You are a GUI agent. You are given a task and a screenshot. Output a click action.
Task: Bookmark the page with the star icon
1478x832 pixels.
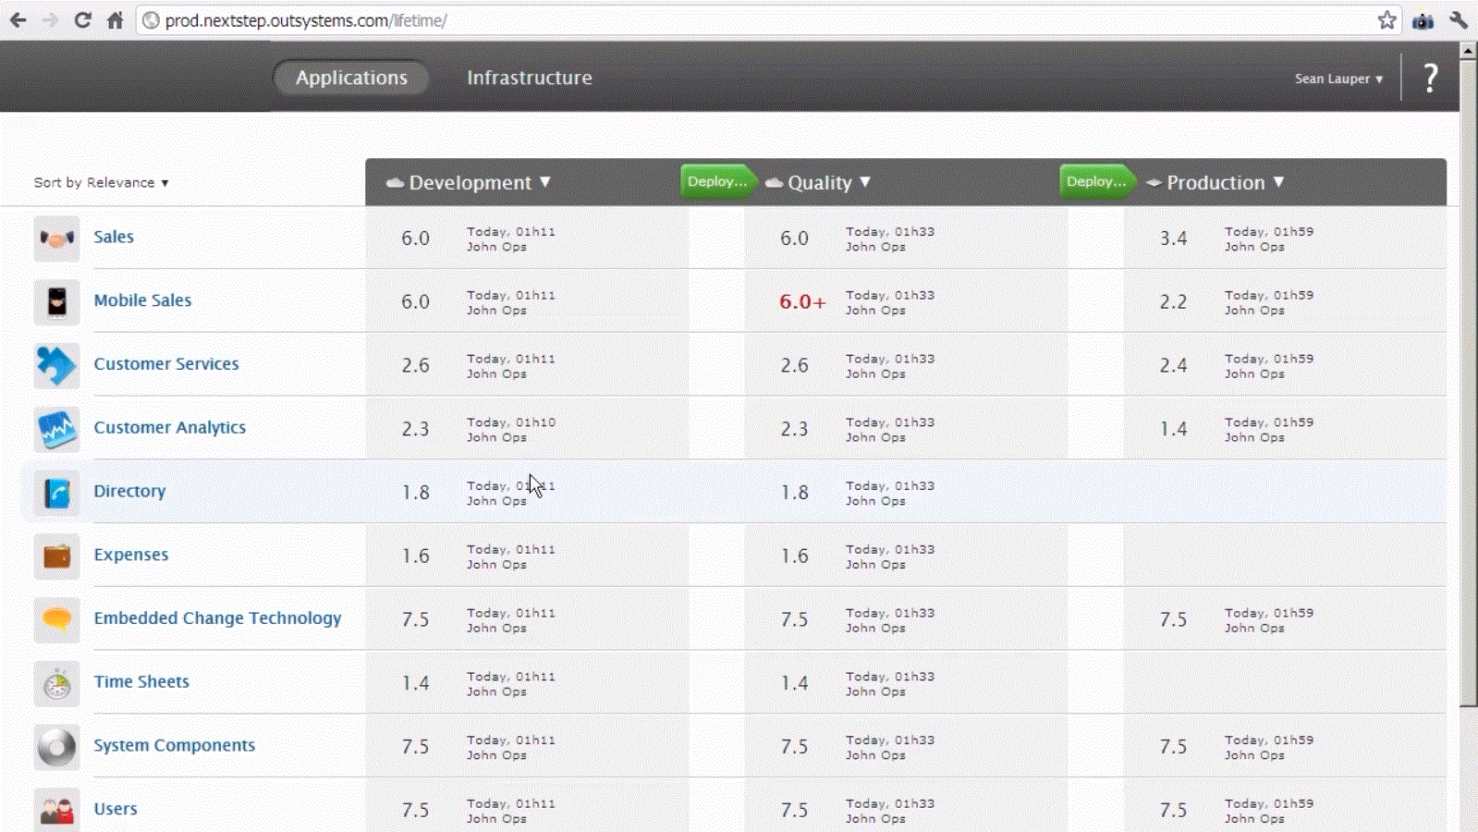coord(1386,20)
